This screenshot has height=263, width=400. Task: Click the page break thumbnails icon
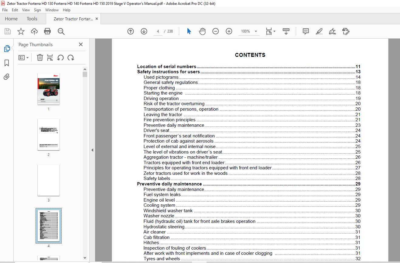50,57
